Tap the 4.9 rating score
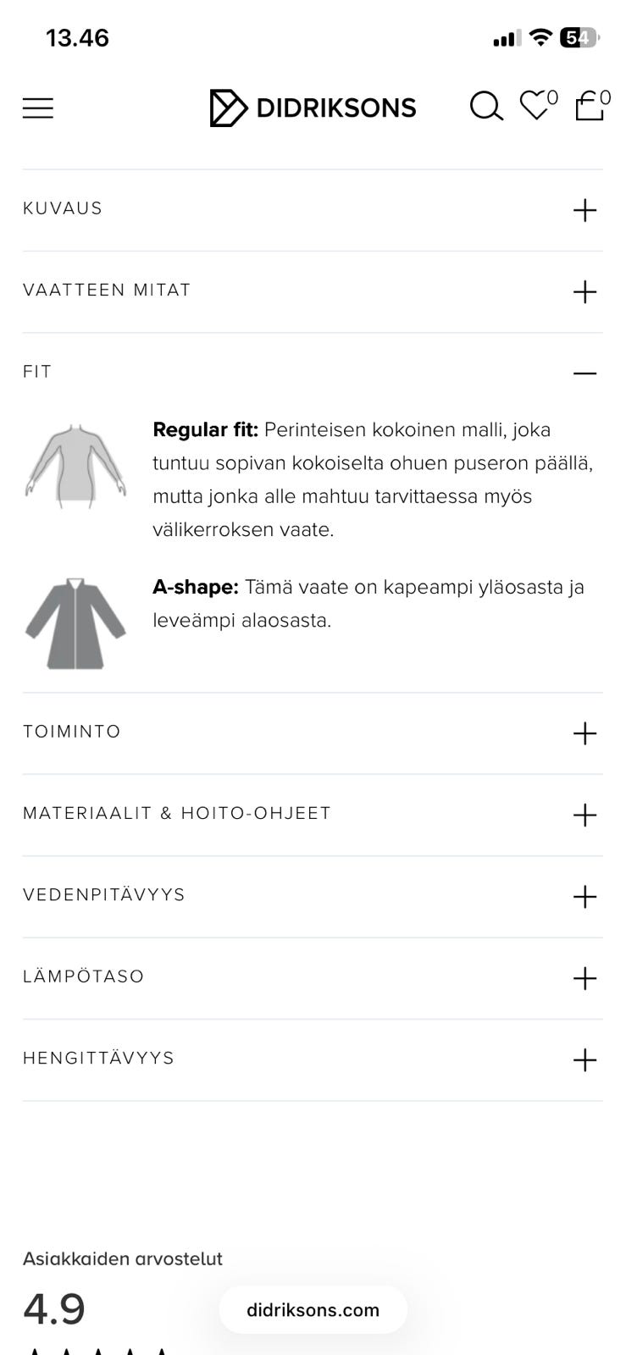626x1355 pixels. [54, 1309]
